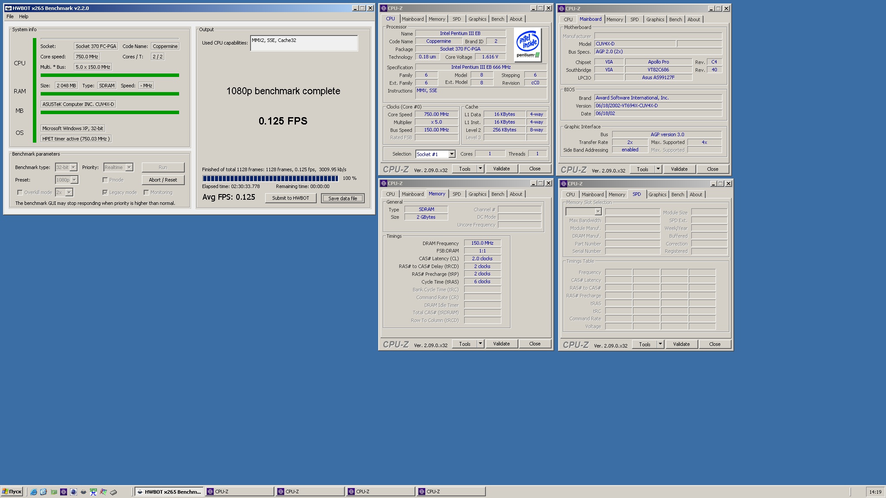Activate the third CPU-Z taskbar button
This screenshot has height=498, width=886.
381,492
